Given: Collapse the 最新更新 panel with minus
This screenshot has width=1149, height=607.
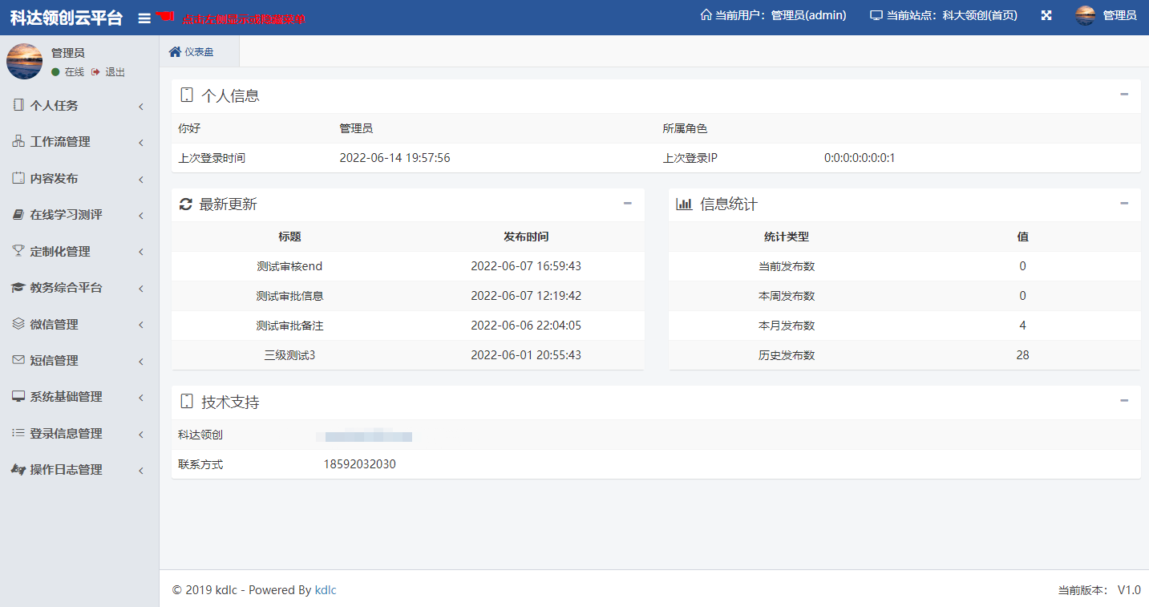Looking at the screenshot, I should pyautogui.click(x=628, y=203).
